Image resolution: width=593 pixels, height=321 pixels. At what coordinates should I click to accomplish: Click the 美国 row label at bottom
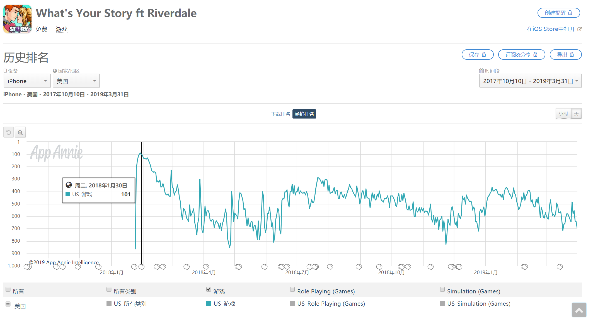click(20, 306)
